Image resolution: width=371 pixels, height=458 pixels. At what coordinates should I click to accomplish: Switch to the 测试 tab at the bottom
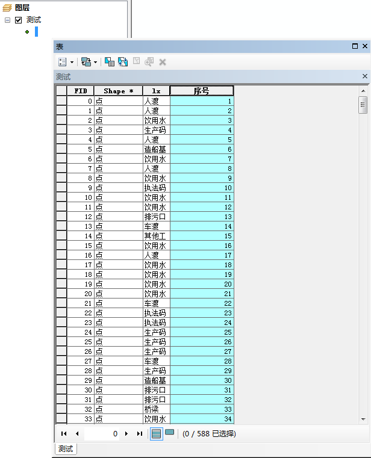[x=66, y=448]
